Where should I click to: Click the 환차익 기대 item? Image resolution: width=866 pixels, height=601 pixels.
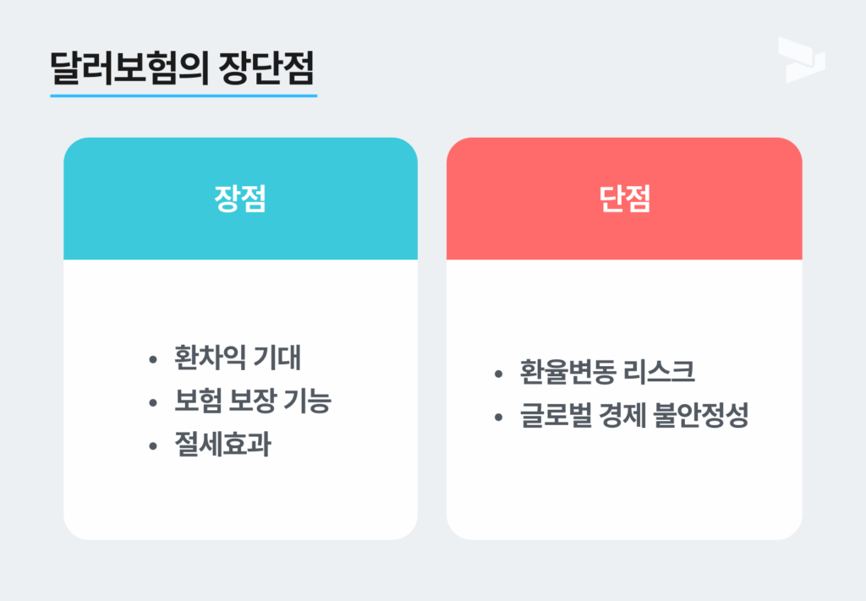(x=238, y=358)
